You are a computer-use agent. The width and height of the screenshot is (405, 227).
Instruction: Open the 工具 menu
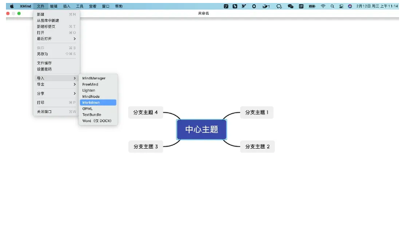coord(80,6)
